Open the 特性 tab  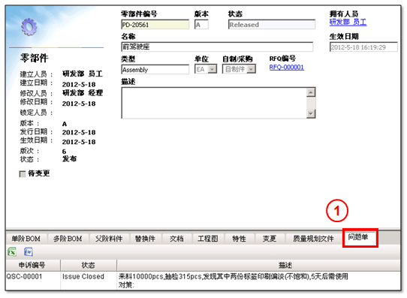coord(239,239)
